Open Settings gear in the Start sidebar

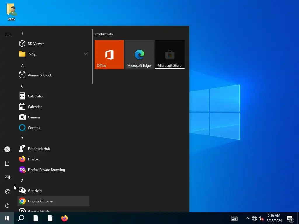(x=7, y=191)
